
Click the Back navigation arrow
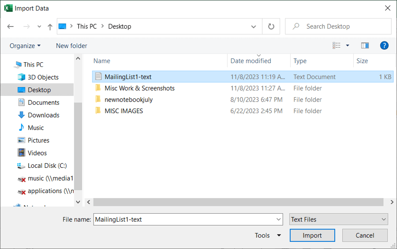click(11, 26)
